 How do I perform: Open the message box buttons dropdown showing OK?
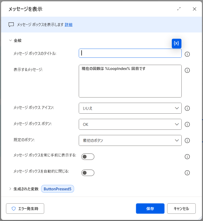[130, 125]
